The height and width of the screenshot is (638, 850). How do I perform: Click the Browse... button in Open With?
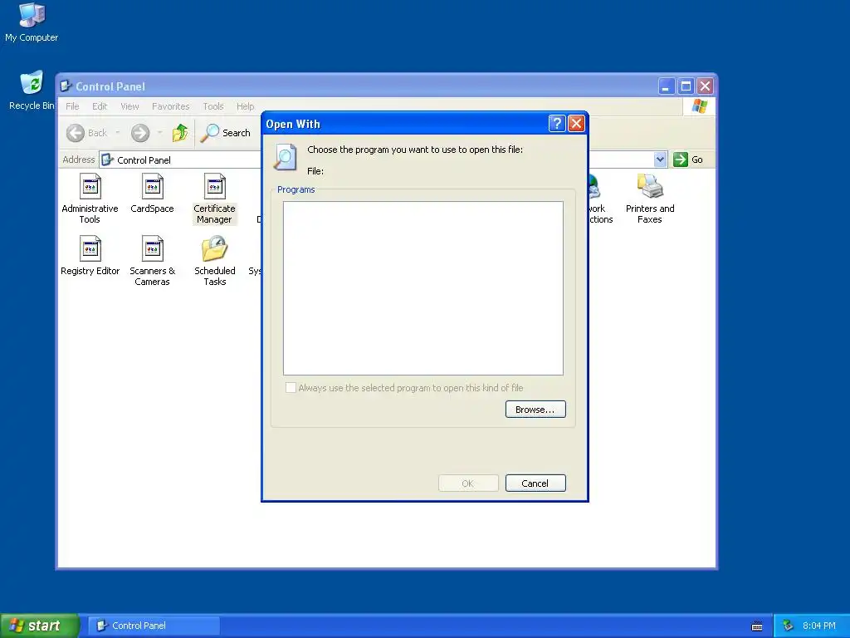535,410
